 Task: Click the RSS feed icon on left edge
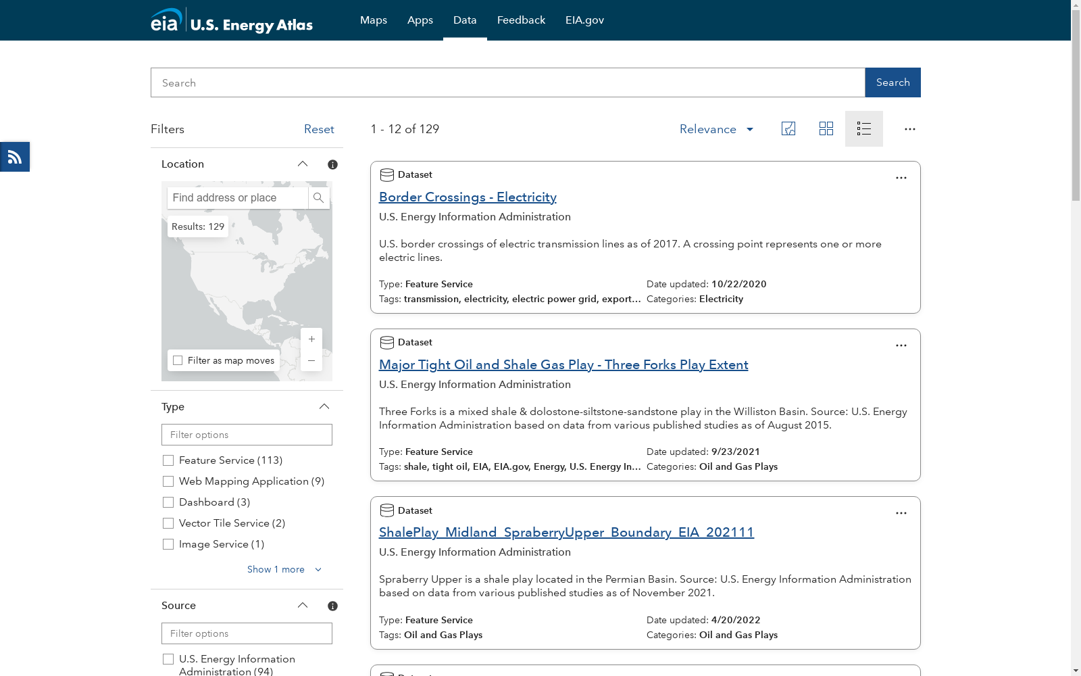click(15, 157)
